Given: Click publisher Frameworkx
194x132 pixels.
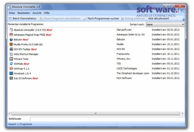Looking at the screenshot, I should click(x=123, y=54).
